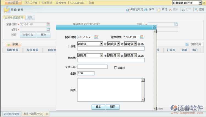The width and height of the screenshot is (206, 117).
Task: Close the window at top right corner
Action: point(204,3)
